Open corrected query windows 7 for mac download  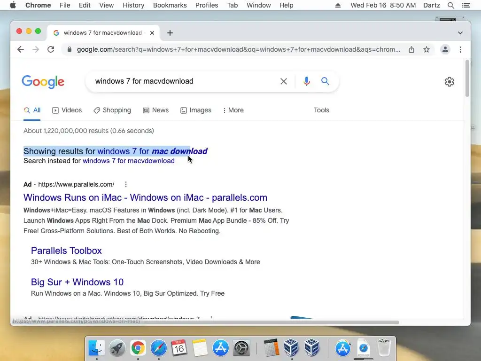[153, 151]
